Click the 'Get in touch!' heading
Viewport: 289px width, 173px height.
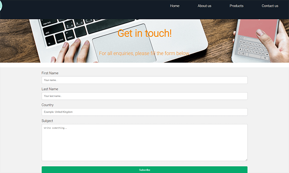(x=144, y=33)
